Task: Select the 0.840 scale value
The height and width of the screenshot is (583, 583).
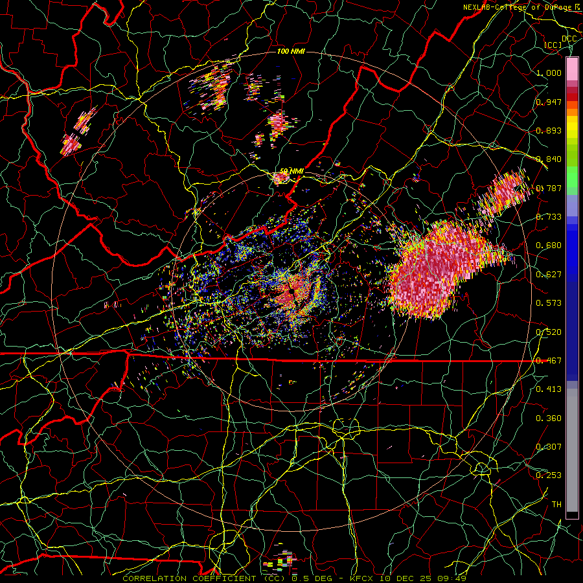Action: (549, 159)
